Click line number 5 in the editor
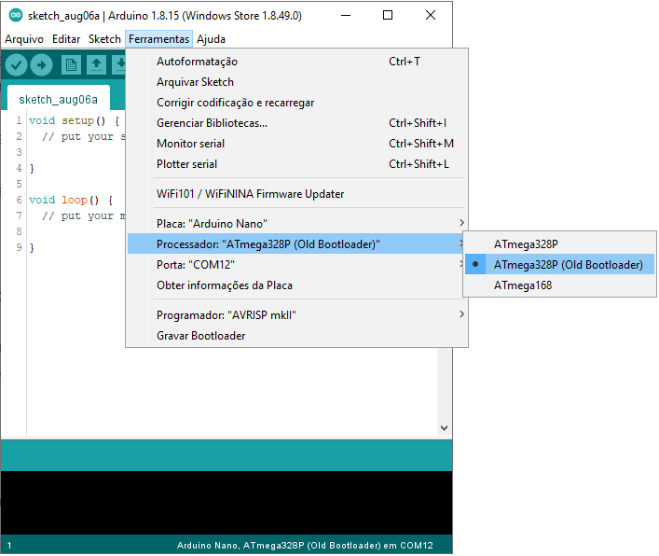The image size is (659, 556). [19, 184]
